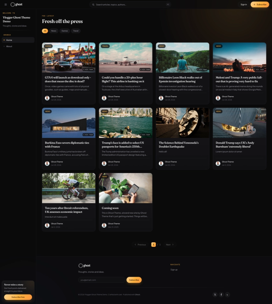The image size is (272, 304).
Task: Select the News filter pill
Action: [x=54, y=31]
